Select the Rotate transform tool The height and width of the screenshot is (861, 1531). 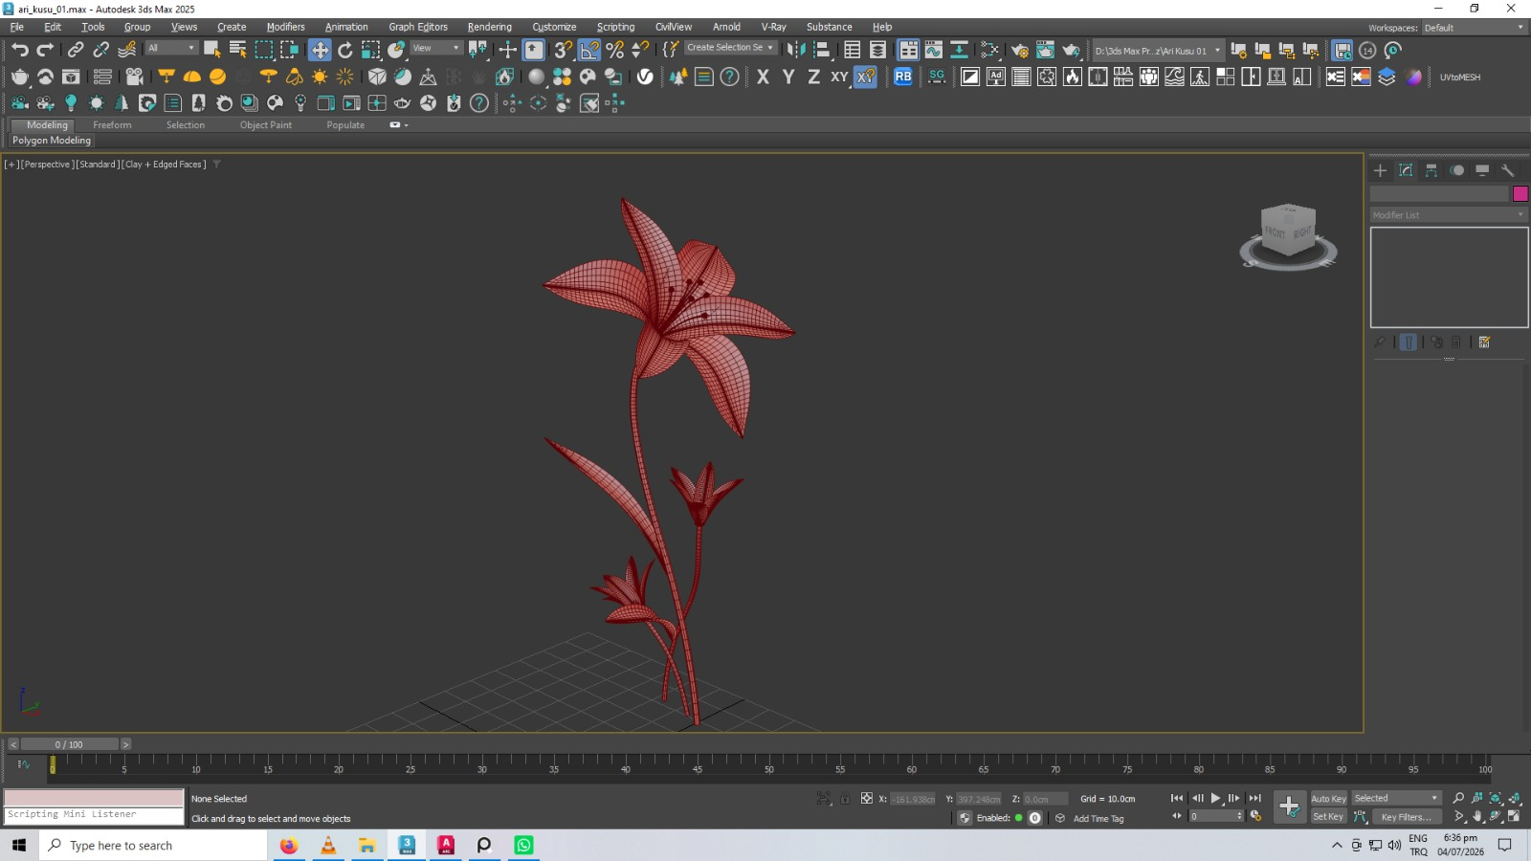click(x=345, y=50)
